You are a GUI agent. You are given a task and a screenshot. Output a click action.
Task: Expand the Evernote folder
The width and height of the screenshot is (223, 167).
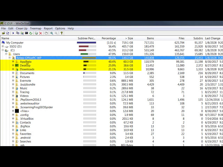tap(13, 80)
